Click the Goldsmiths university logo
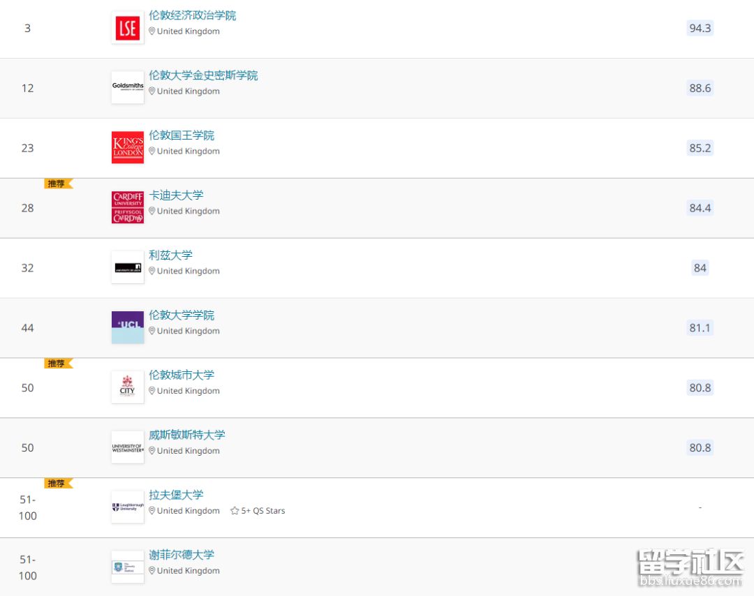This screenshot has width=754, height=596. coord(126,87)
